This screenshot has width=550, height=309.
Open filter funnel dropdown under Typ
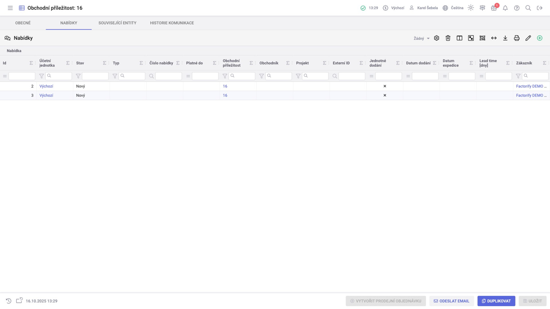(x=115, y=76)
